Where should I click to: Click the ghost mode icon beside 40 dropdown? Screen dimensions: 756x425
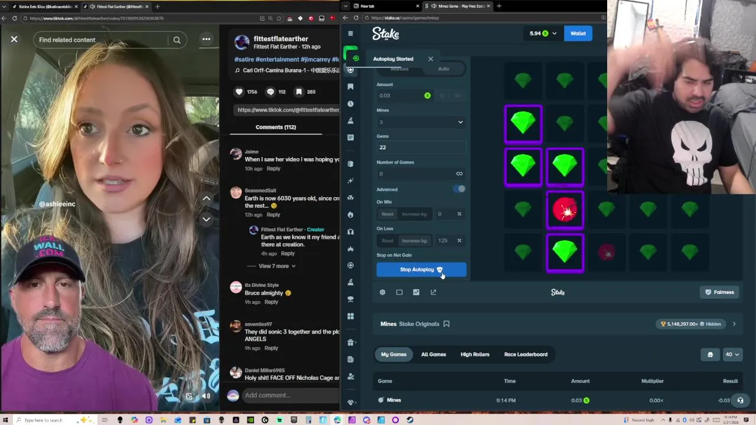(710, 355)
